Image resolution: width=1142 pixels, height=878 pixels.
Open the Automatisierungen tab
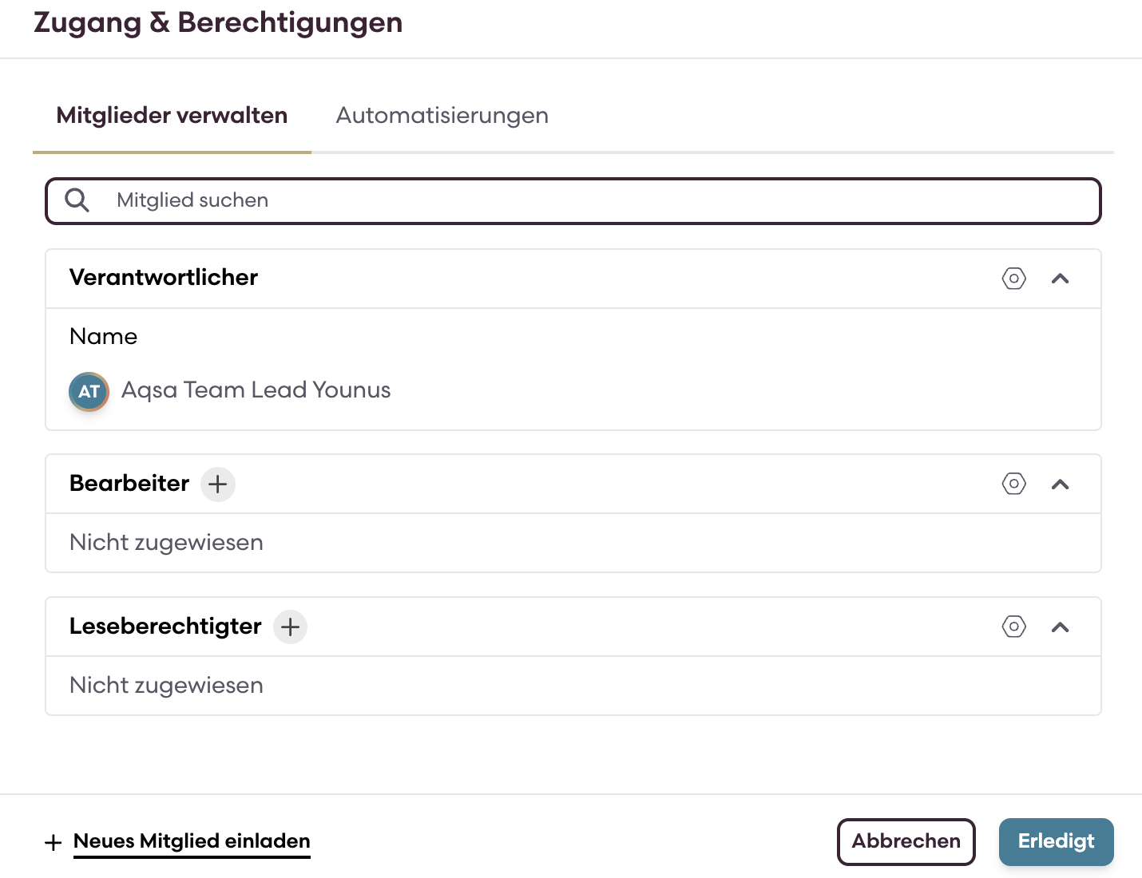(x=442, y=116)
